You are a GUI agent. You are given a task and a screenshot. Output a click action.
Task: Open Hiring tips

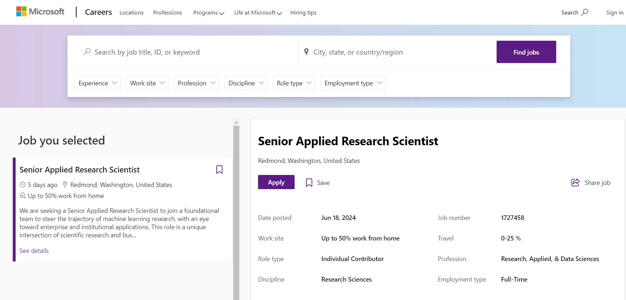click(x=303, y=13)
